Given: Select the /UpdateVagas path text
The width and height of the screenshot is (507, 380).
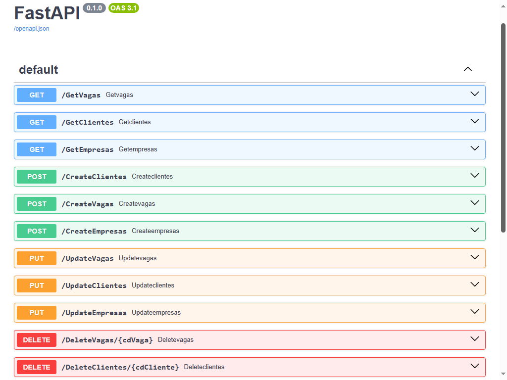Looking at the screenshot, I should (x=87, y=258).
